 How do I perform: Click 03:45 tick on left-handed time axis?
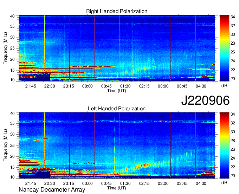pyautogui.click(x=182, y=183)
